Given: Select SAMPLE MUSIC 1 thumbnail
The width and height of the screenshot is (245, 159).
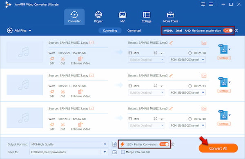Looking at the screenshot, I should (x=25, y=52).
